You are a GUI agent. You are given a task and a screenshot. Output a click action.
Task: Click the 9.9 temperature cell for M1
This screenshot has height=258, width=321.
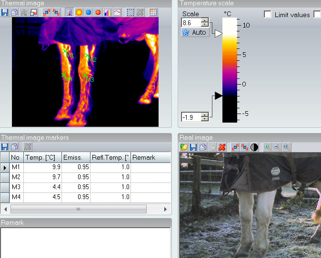[42, 168]
